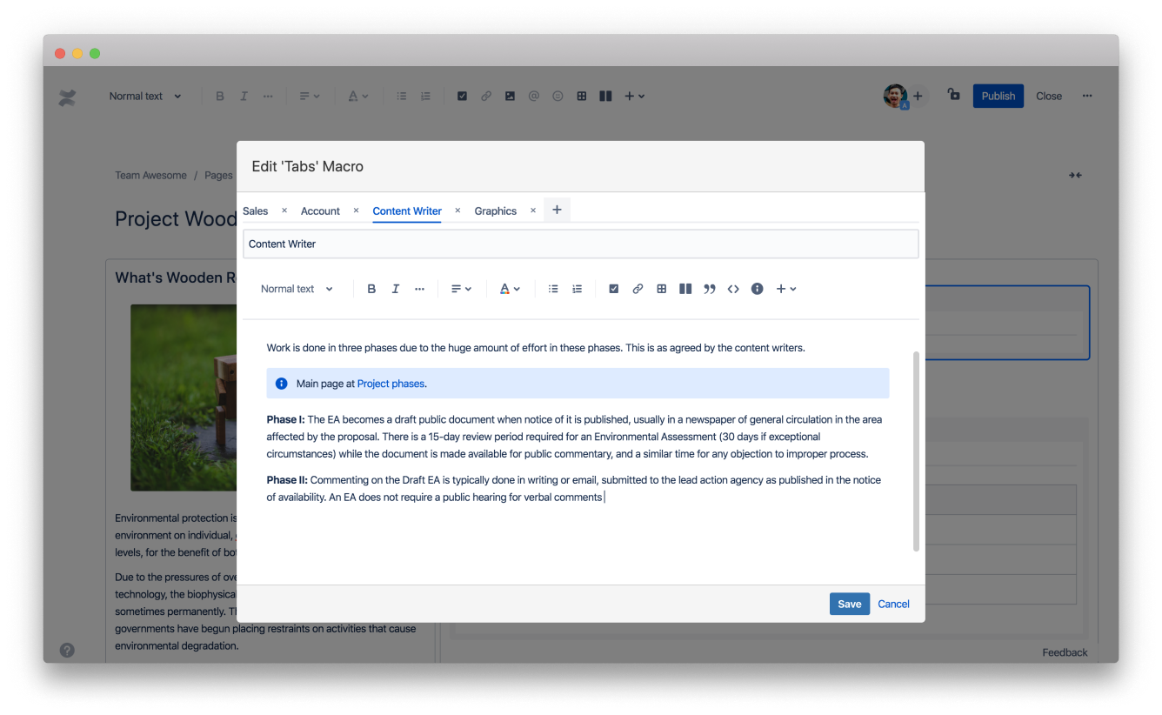
Task: Switch to the Graphics tab
Action: pos(495,210)
